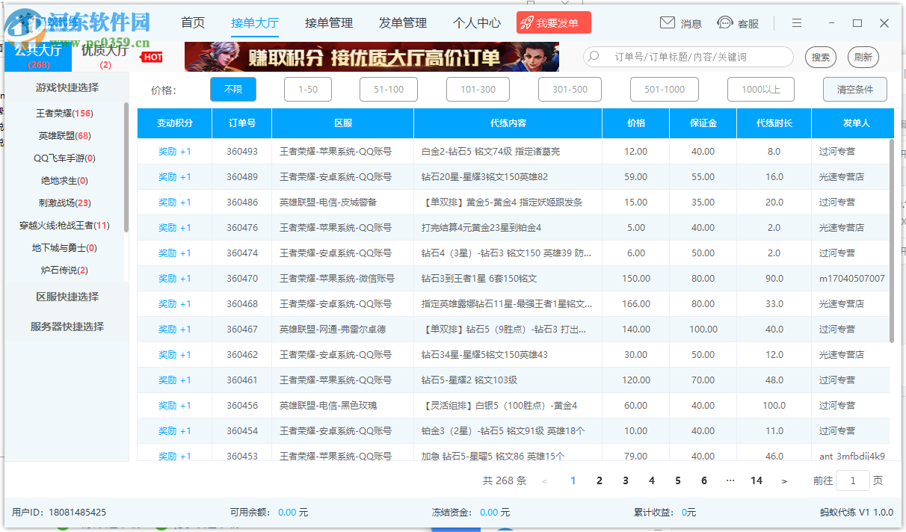Switch to the 接单管理 menu item
Screen dimensions: 906x532
(329, 22)
